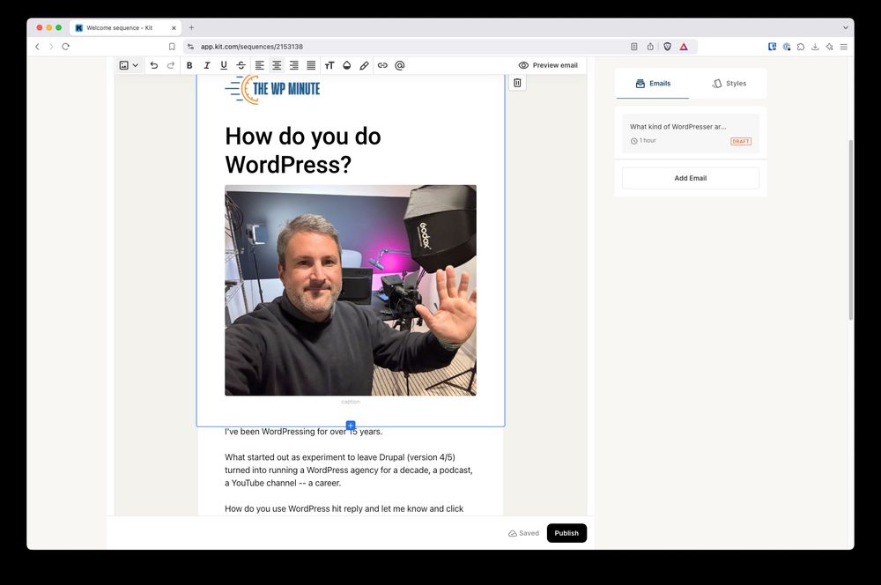Click the Saved status indicator
The width and height of the screenshot is (881, 585).
click(x=523, y=533)
